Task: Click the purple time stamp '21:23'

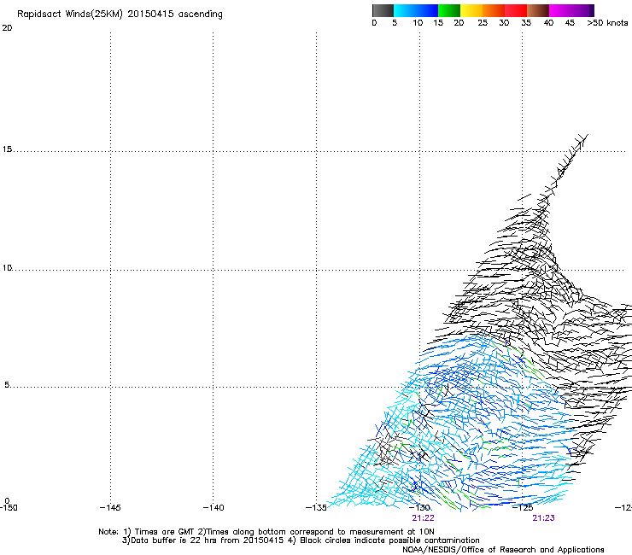Action: tap(543, 518)
